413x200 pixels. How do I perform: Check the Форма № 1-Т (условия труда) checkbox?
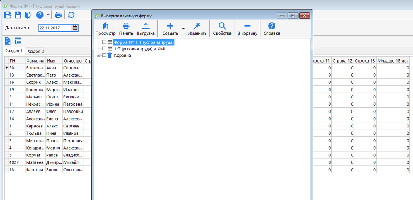pos(104,42)
